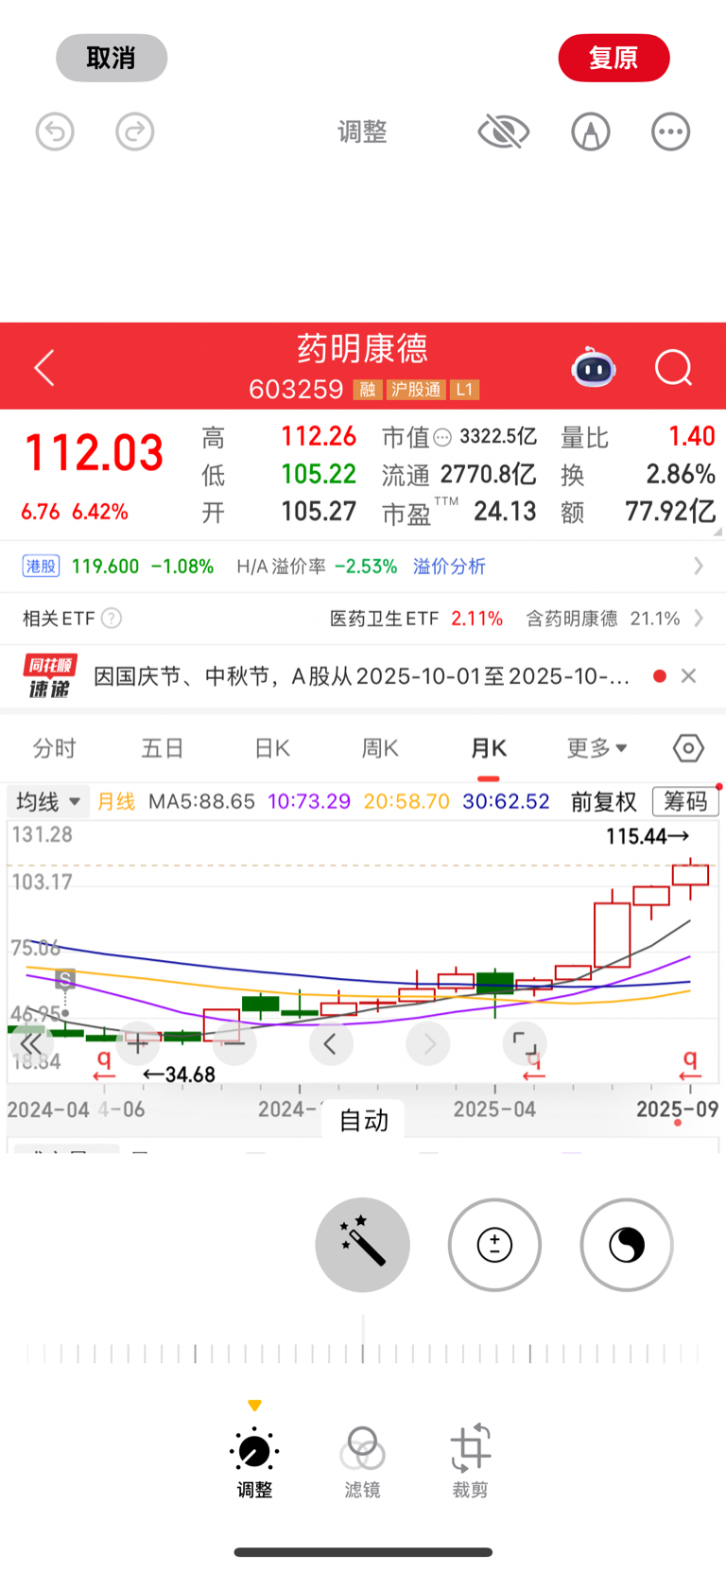The image size is (726, 1573).
Task: Switch to the 滤镜 filters mode
Action: pos(362,1462)
